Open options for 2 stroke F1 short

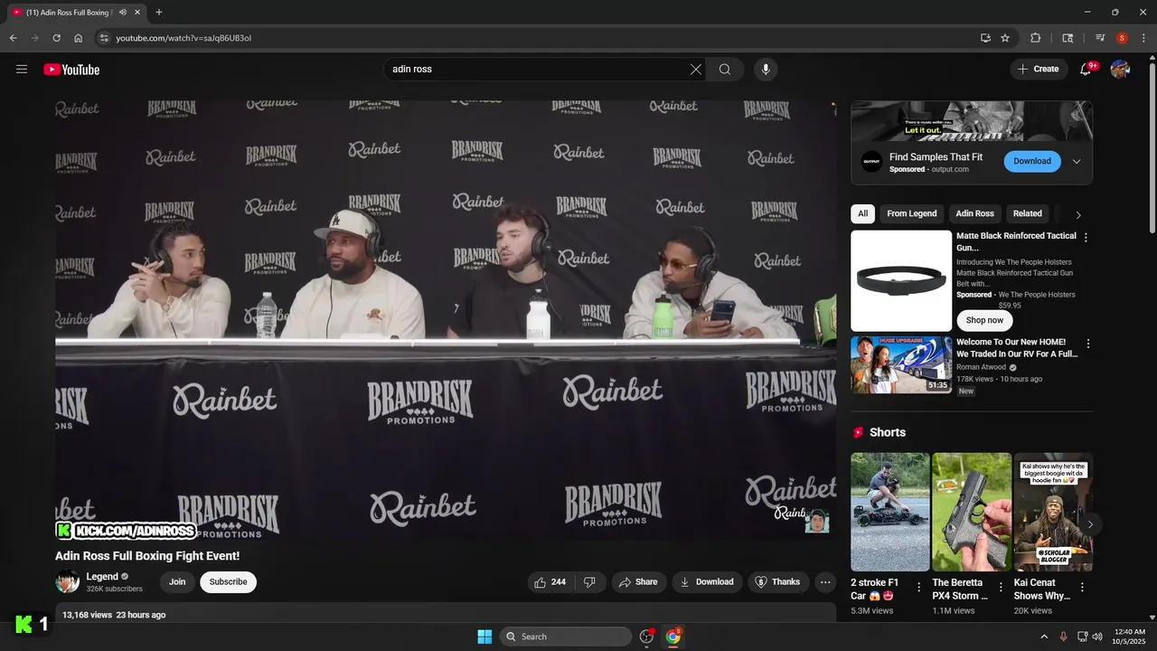coord(919,588)
